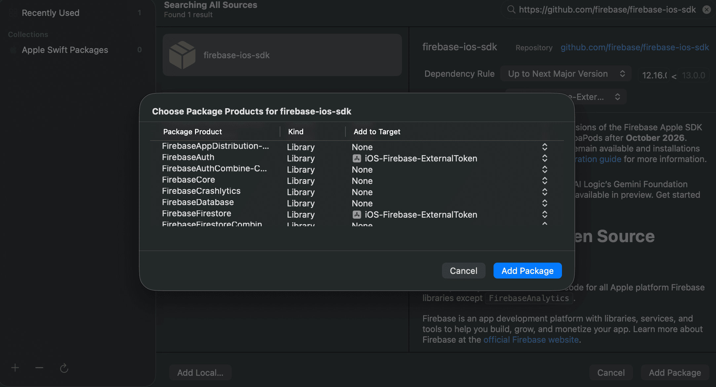Change target for FirebaseAuth row
This screenshot has height=387, width=716.
click(545, 158)
